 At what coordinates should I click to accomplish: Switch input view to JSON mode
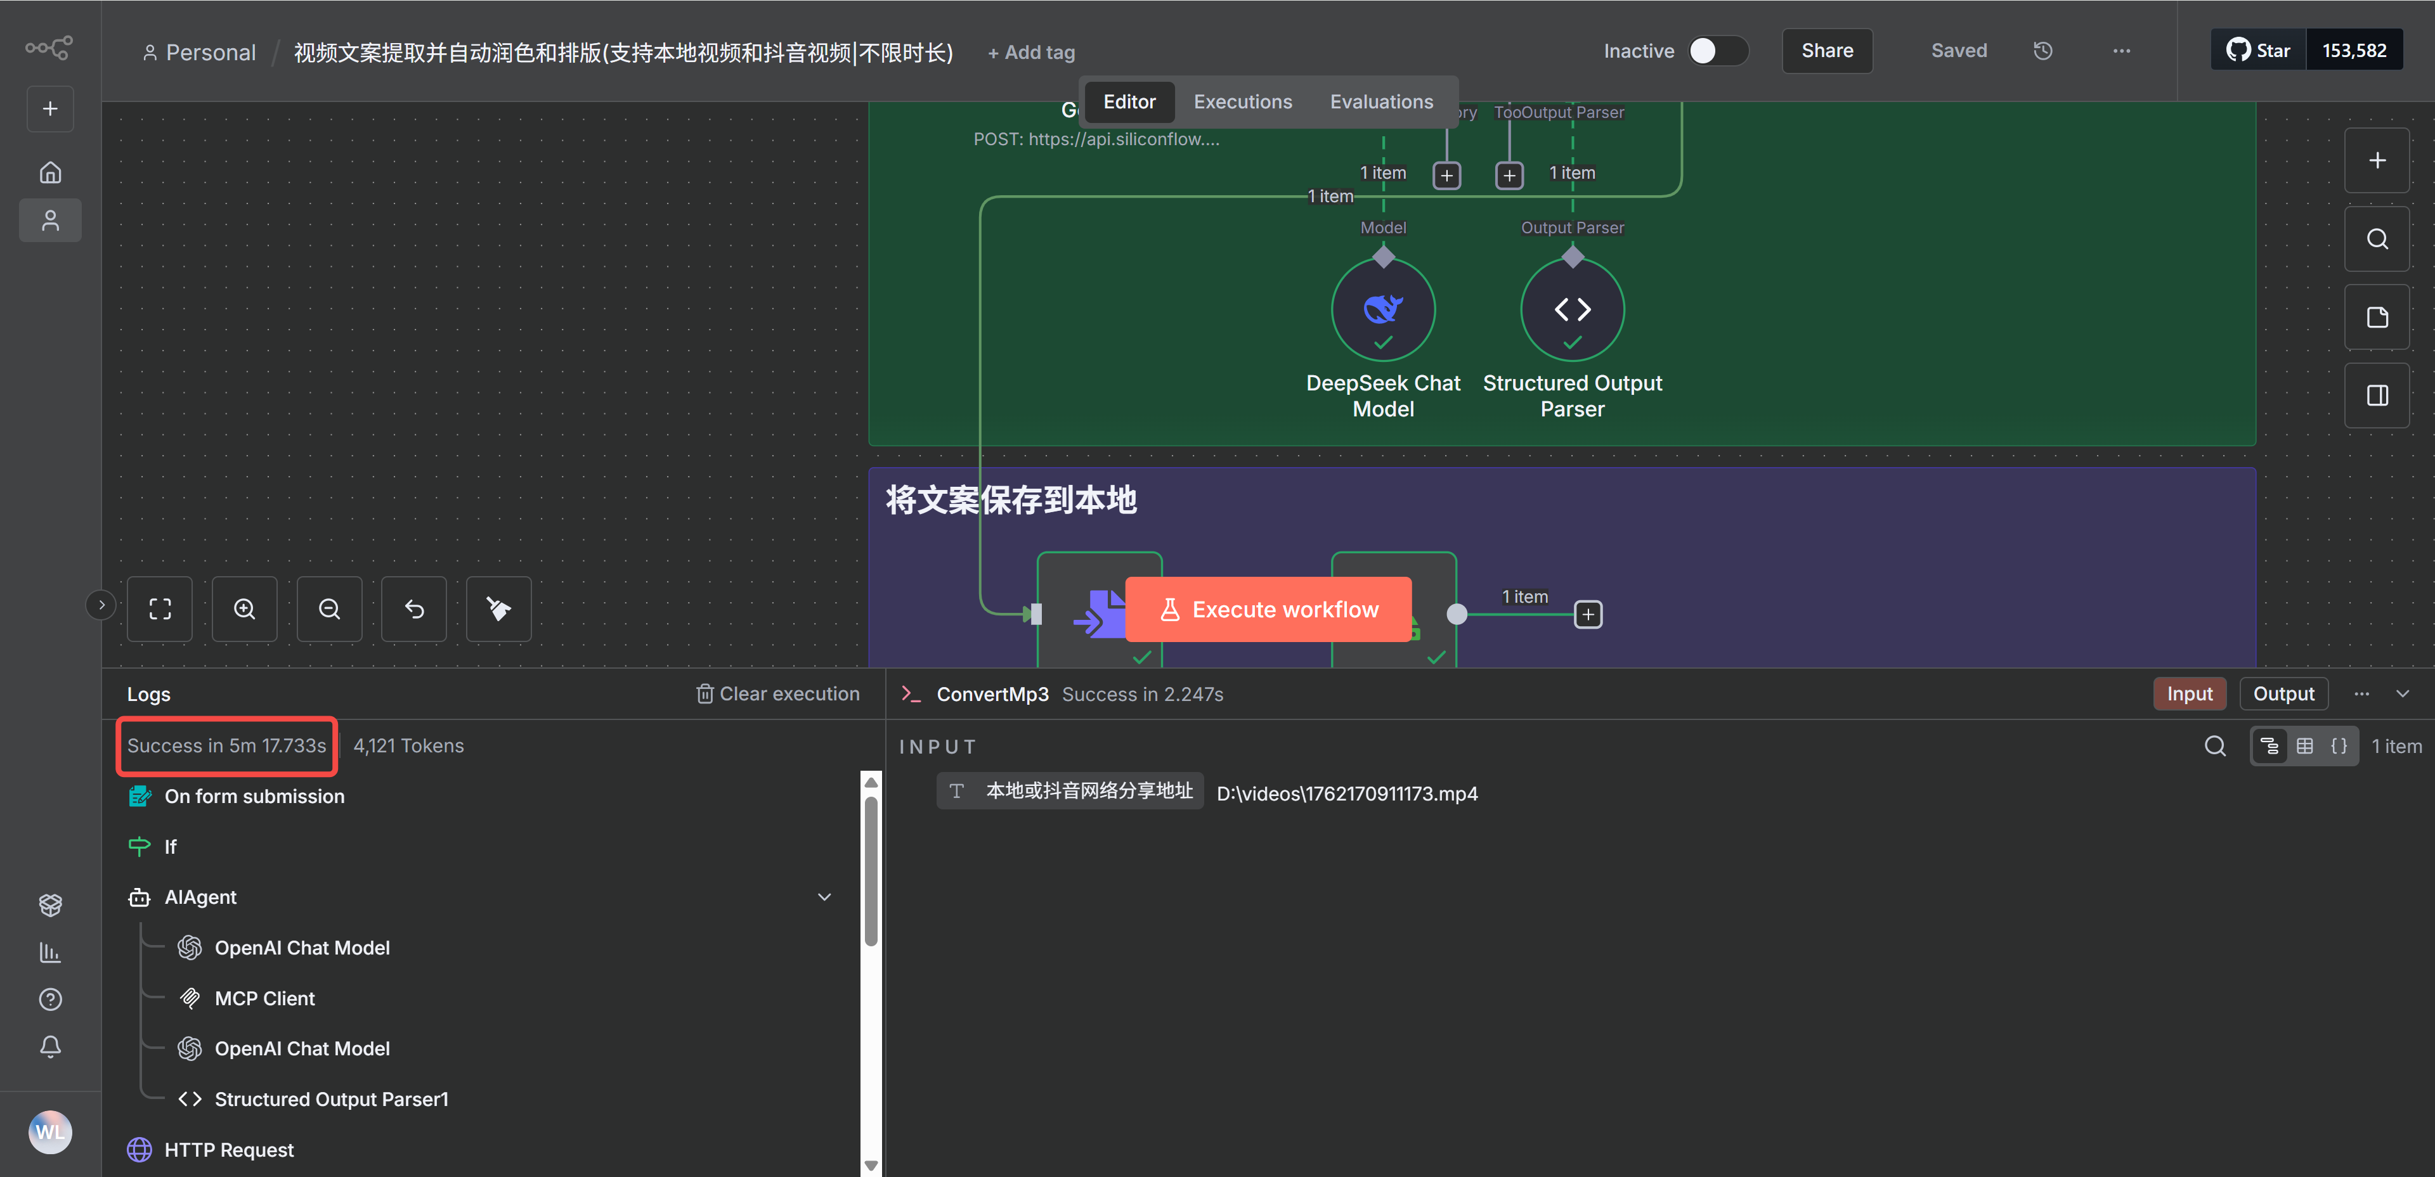pyautogui.click(x=2339, y=746)
